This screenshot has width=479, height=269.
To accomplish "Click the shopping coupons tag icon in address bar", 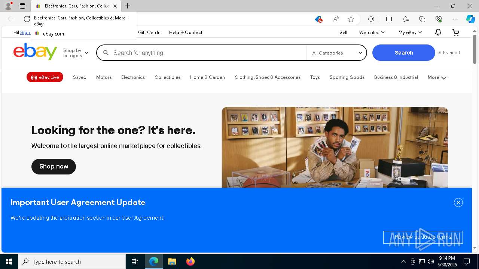I will [318, 19].
